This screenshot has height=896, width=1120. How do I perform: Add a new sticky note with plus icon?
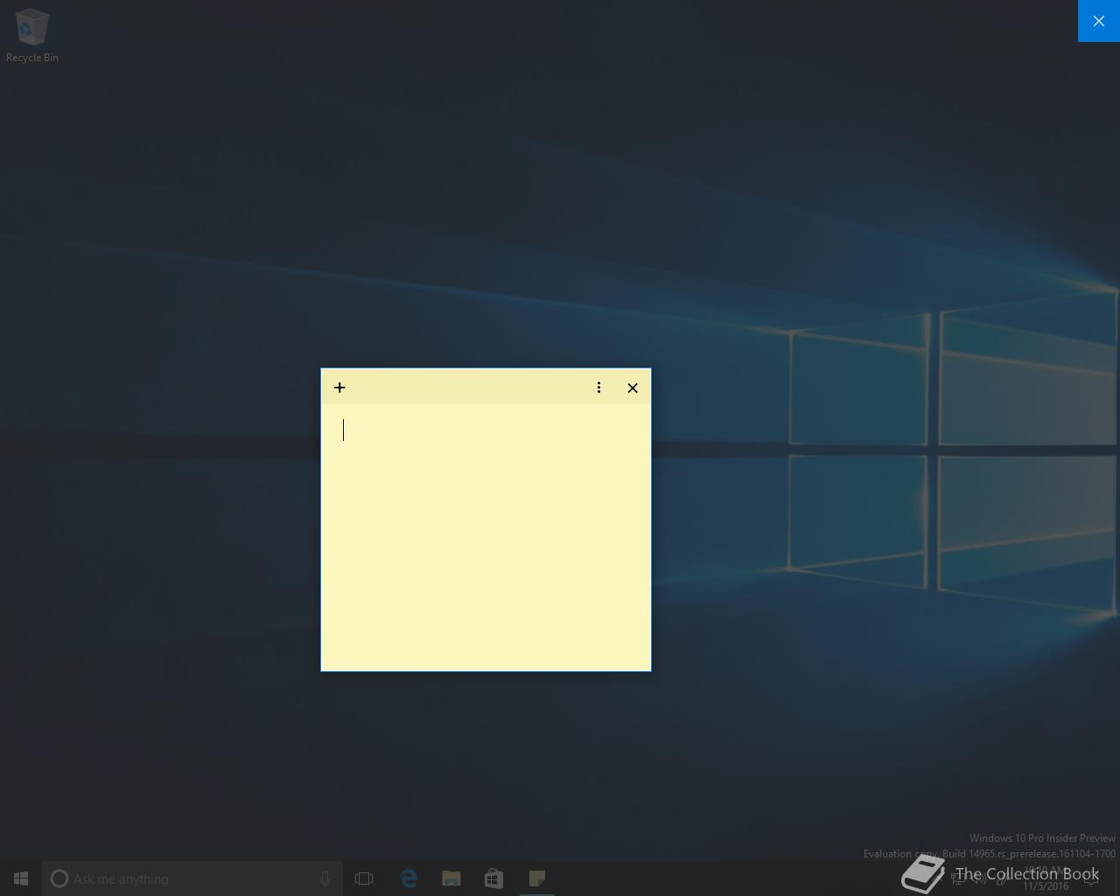[339, 388]
